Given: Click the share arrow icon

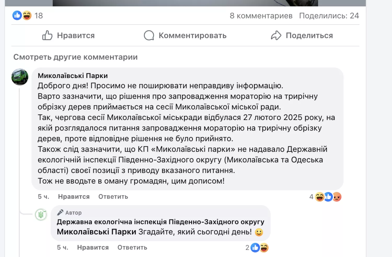Looking at the screenshot, I should click(x=276, y=35).
